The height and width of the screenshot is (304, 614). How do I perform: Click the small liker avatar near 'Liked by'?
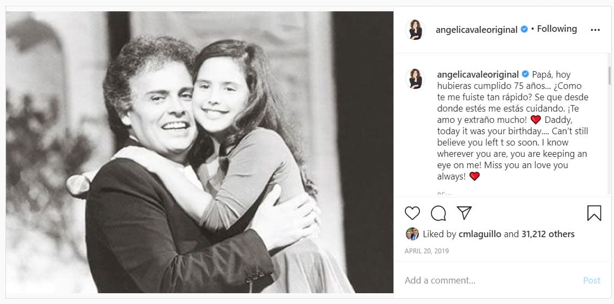412,234
